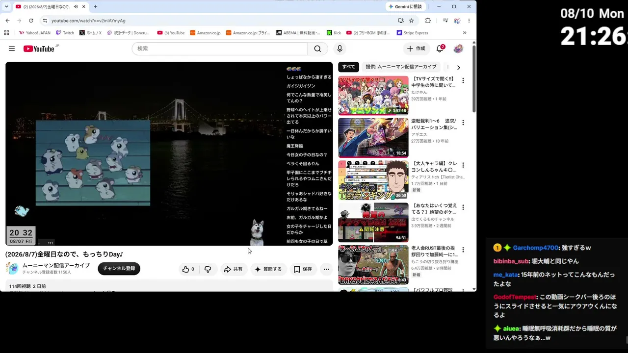
Task: Play the 逆転裁判 thumbnail video
Action: point(373,138)
